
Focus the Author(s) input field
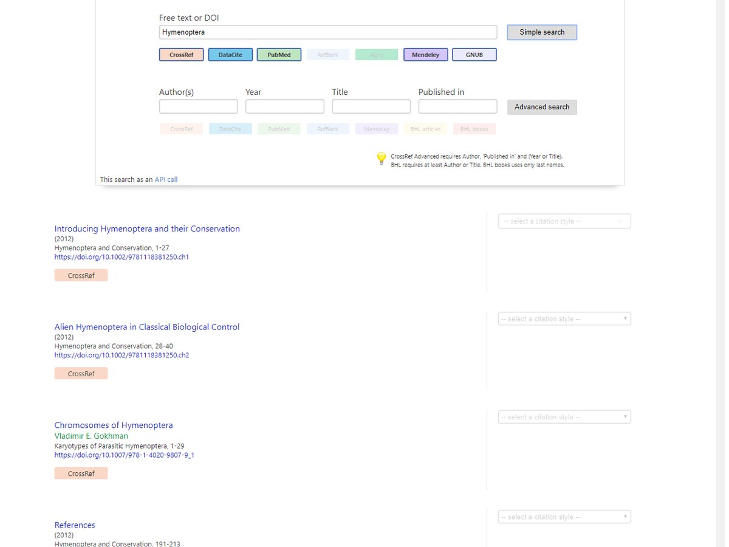tap(198, 106)
